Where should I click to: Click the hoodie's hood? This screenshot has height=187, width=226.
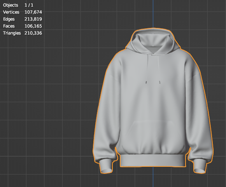tap(153, 41)
